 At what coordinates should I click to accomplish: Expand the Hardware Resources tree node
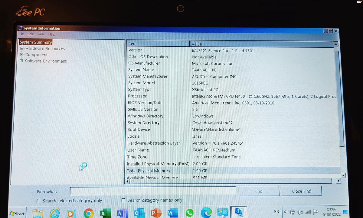[x=22, y=49]
